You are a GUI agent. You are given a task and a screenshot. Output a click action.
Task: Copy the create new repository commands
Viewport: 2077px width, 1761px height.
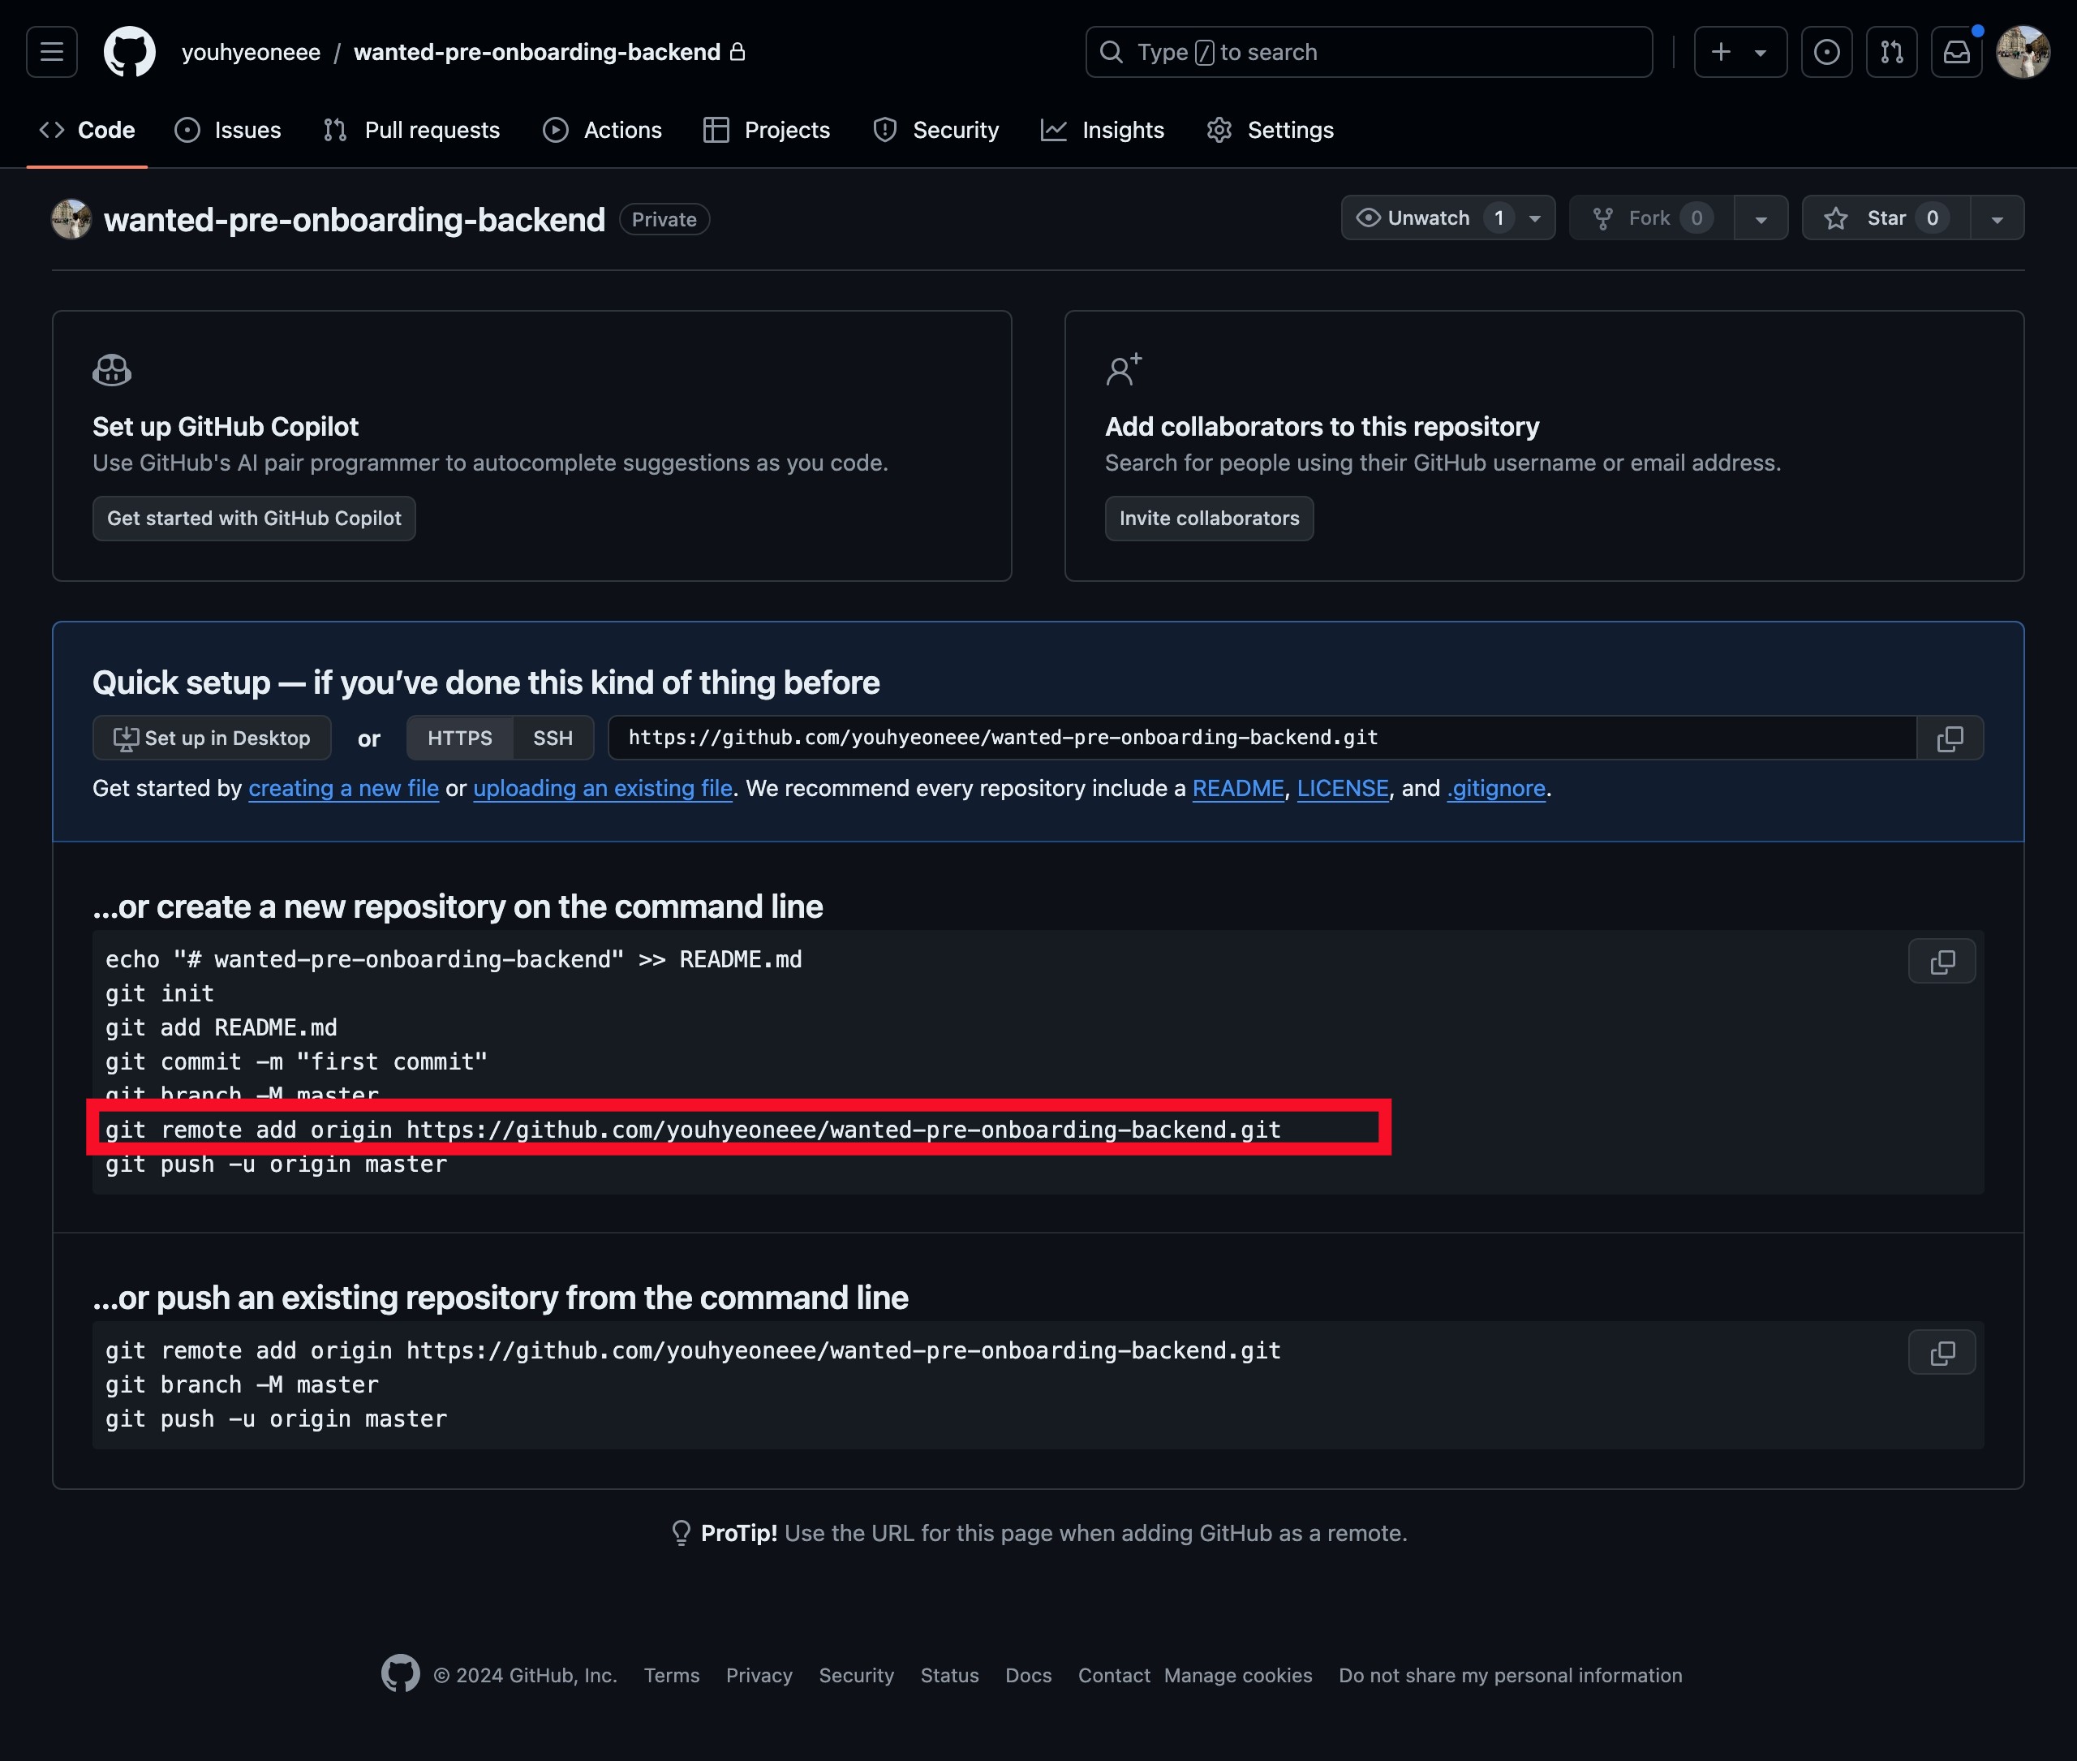point(1942,962)
